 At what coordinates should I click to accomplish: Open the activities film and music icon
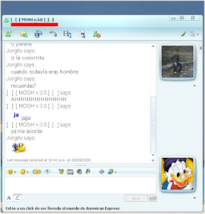click(67, 34)
